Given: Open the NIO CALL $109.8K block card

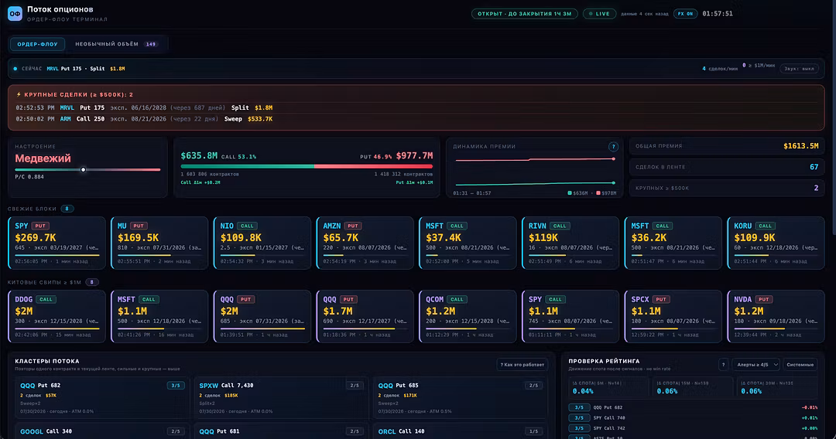Looking at the screenshot, I should coord(262,243).
